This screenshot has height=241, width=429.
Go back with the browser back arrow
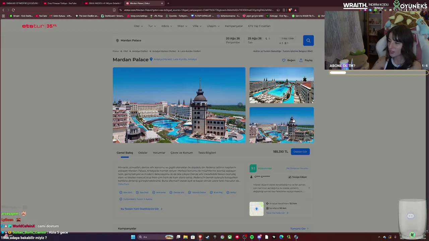(3, 10)
